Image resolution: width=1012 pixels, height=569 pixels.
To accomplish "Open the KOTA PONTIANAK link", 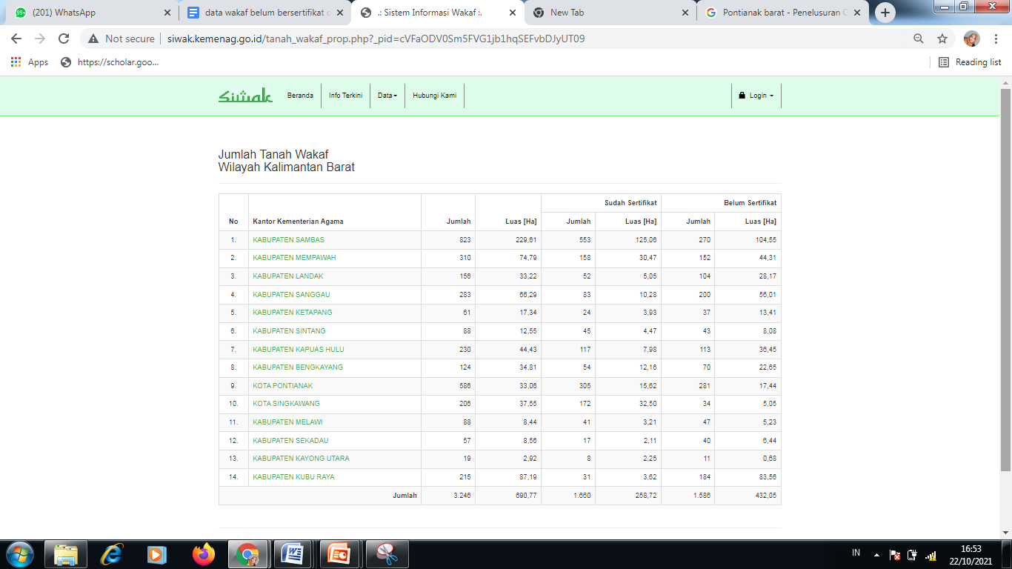I will click(282, 386).
